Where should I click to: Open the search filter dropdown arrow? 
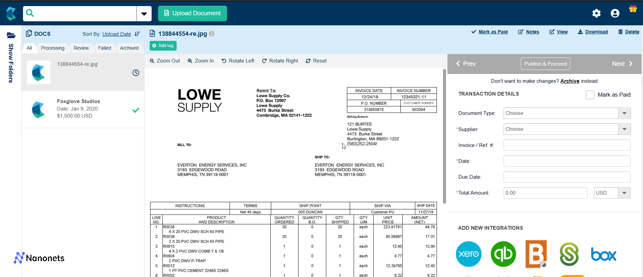tap(144, 14)
